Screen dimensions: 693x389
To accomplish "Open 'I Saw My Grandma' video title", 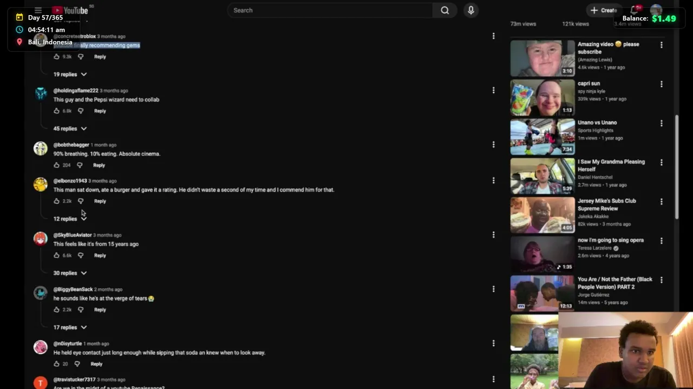I will point(611,165).
